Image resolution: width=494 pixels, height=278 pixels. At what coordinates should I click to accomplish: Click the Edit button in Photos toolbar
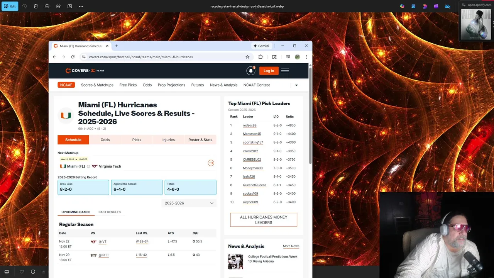tap(10, 6)
